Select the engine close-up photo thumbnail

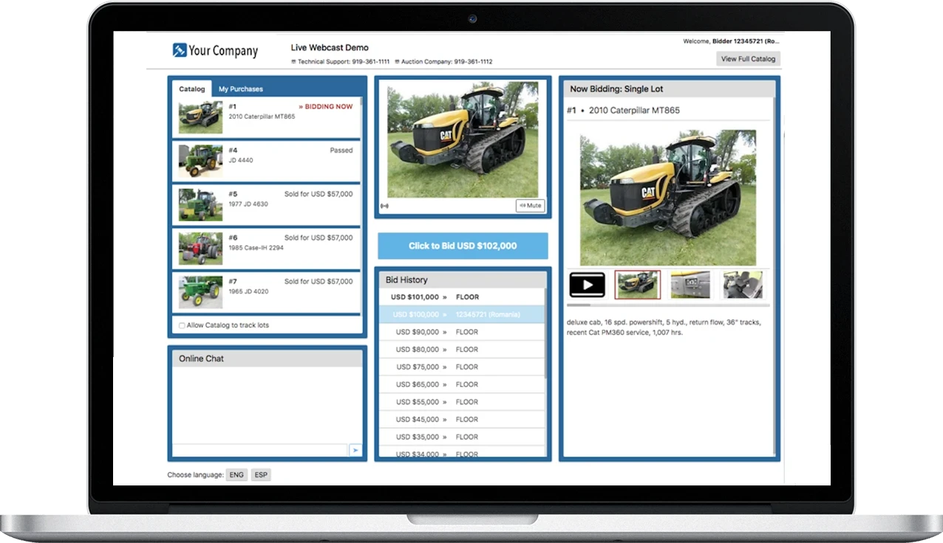point(690,285)
